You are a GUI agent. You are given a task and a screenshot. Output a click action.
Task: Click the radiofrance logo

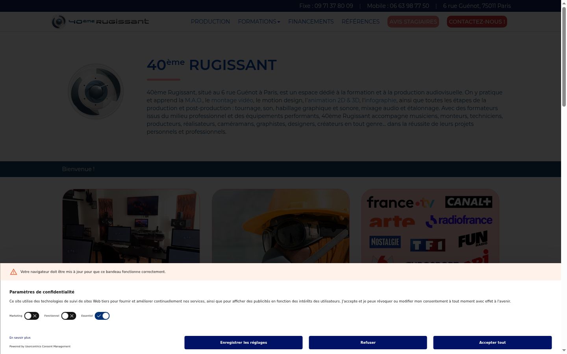459,221
